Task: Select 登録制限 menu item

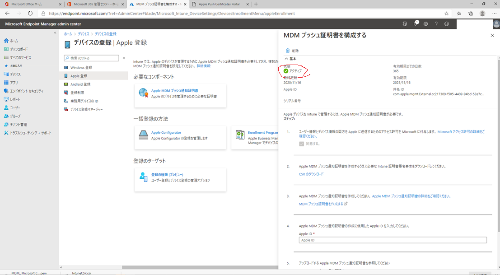Action: pos(93,93)
